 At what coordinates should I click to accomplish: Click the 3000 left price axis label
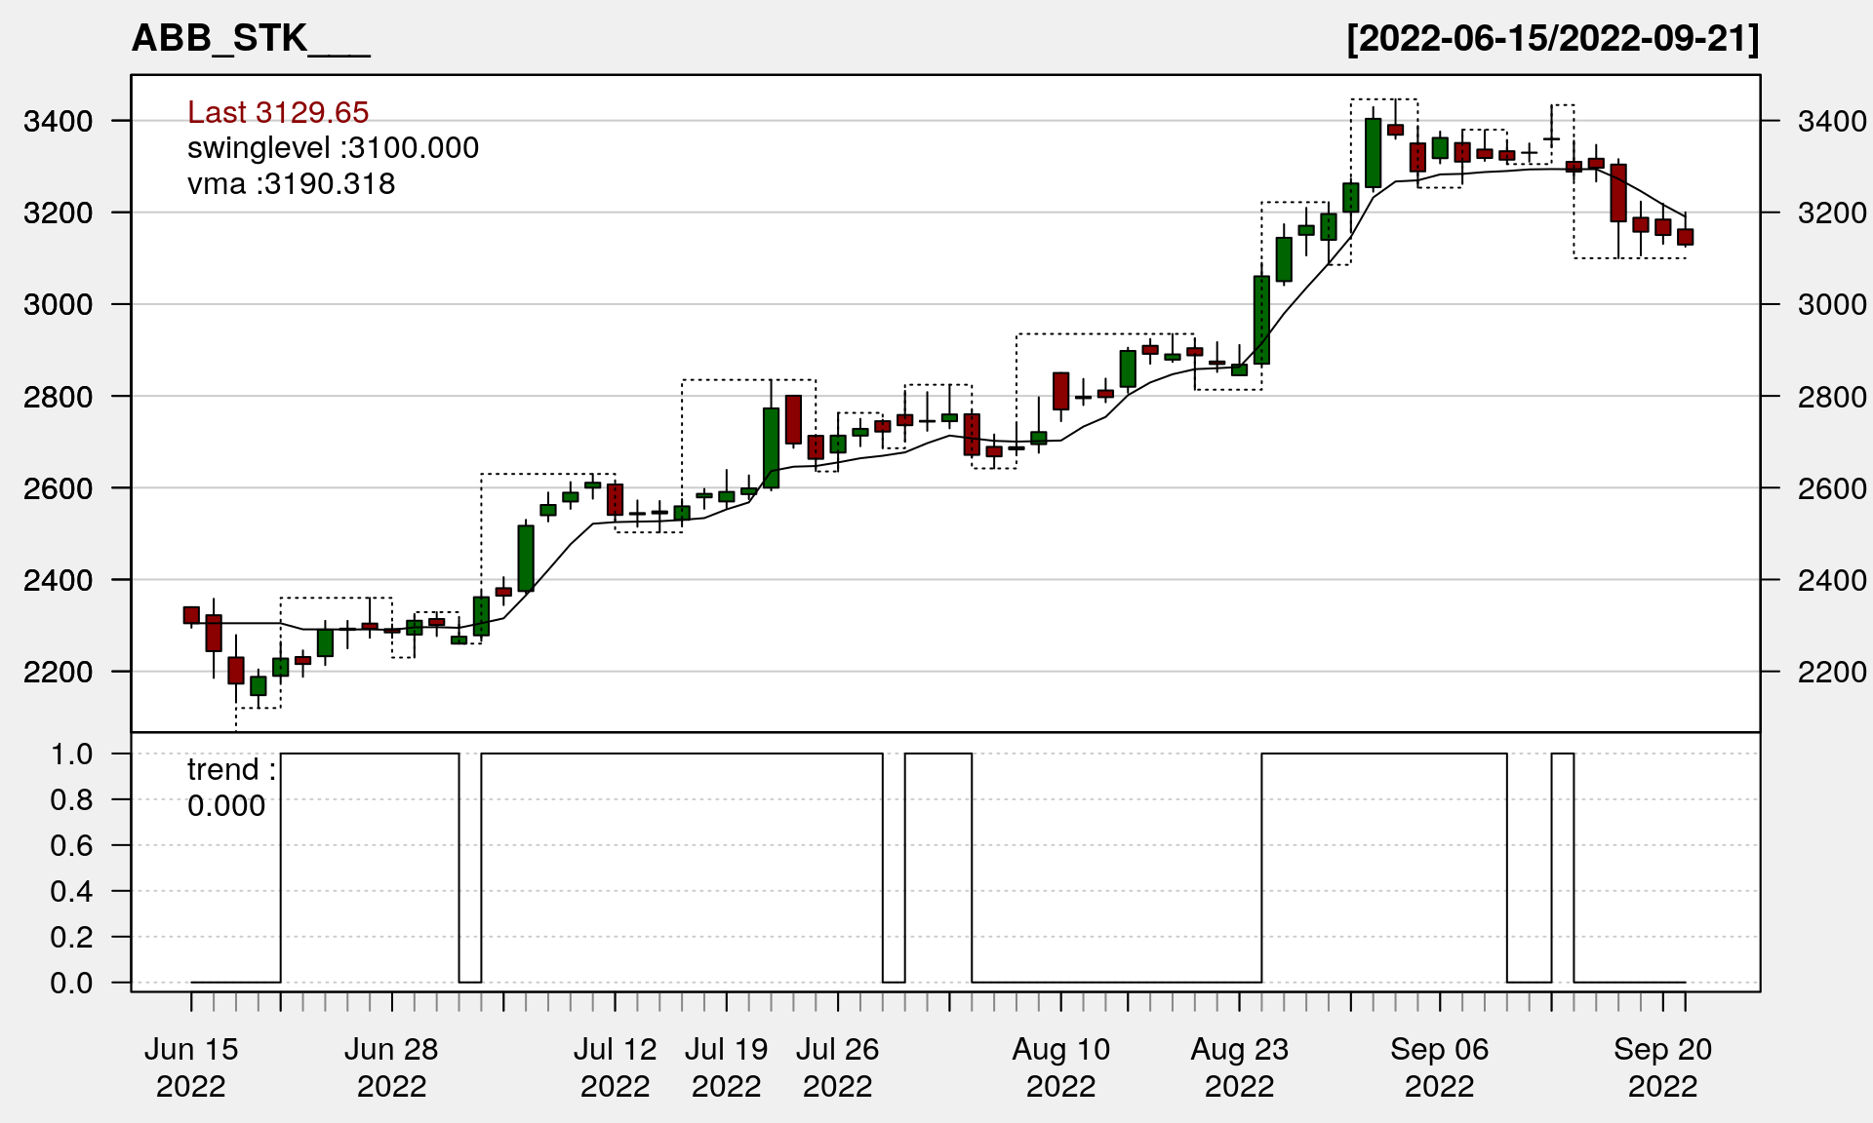pos(58,305)
